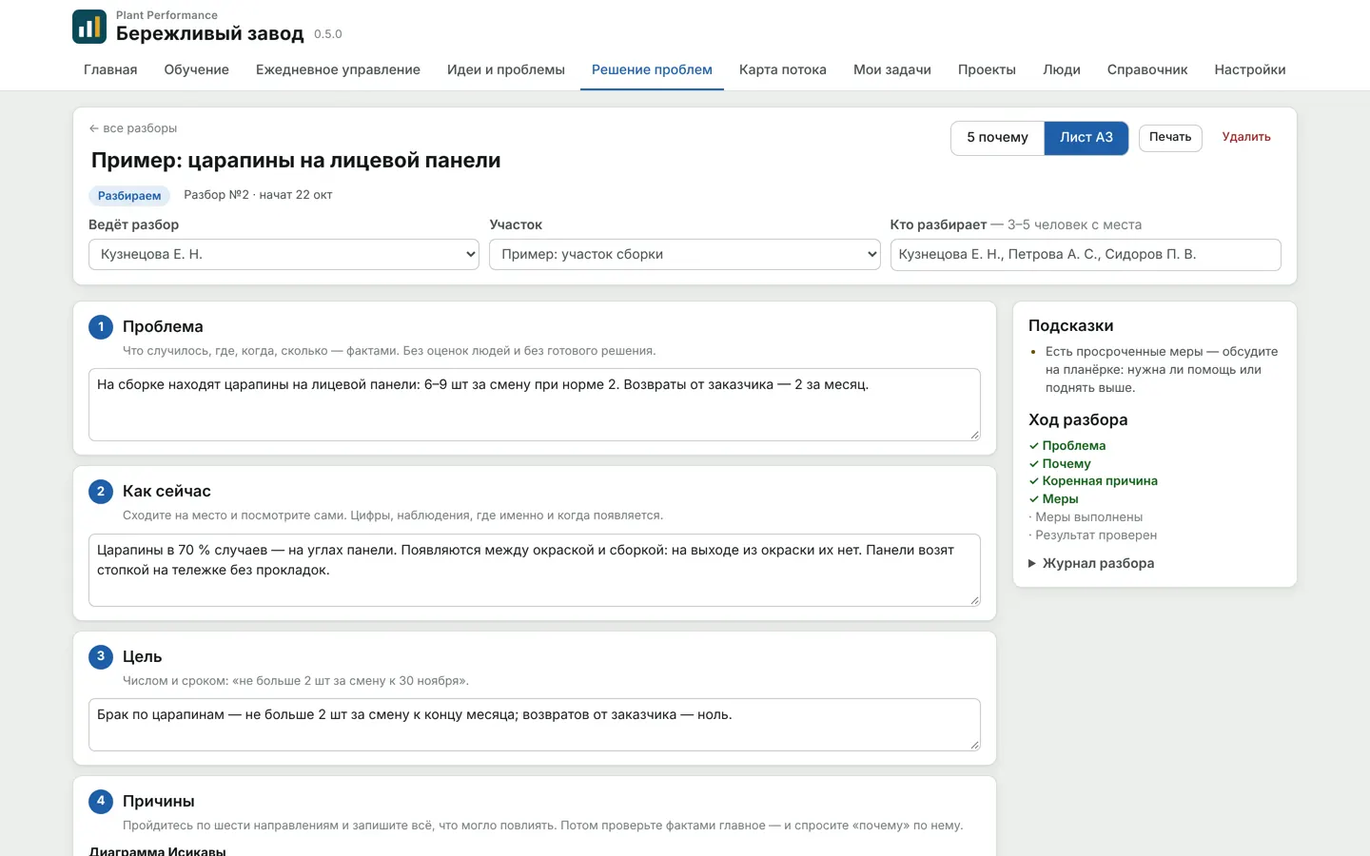Click the step 2 numbered circle badge

pyautogui.click(x=101, y=492)
